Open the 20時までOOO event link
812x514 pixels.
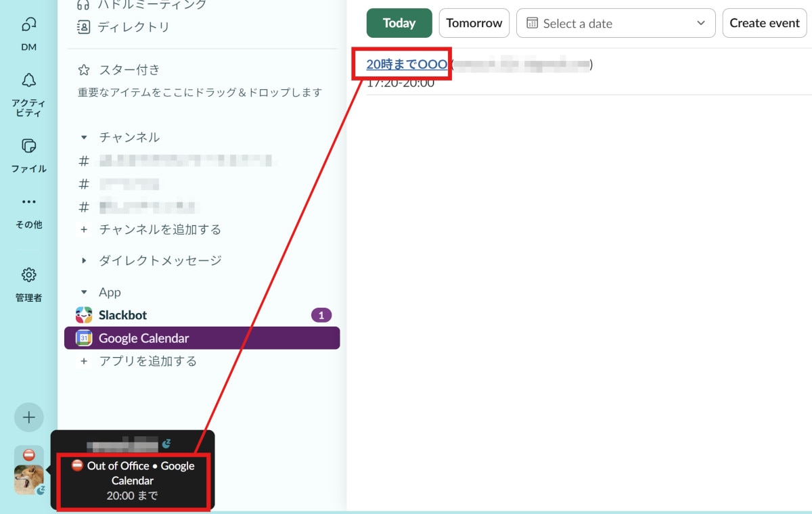[407, 65]
